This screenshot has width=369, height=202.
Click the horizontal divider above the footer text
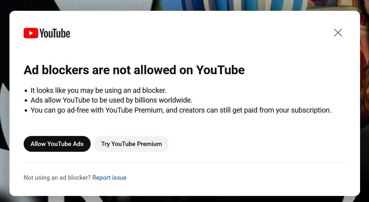(185, 162)
